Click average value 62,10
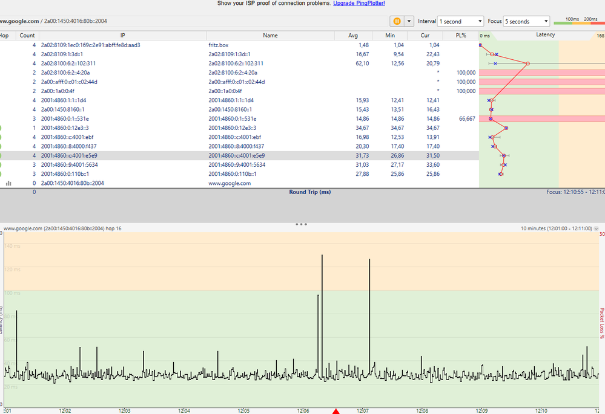The image size is (605, 414). 362,63
